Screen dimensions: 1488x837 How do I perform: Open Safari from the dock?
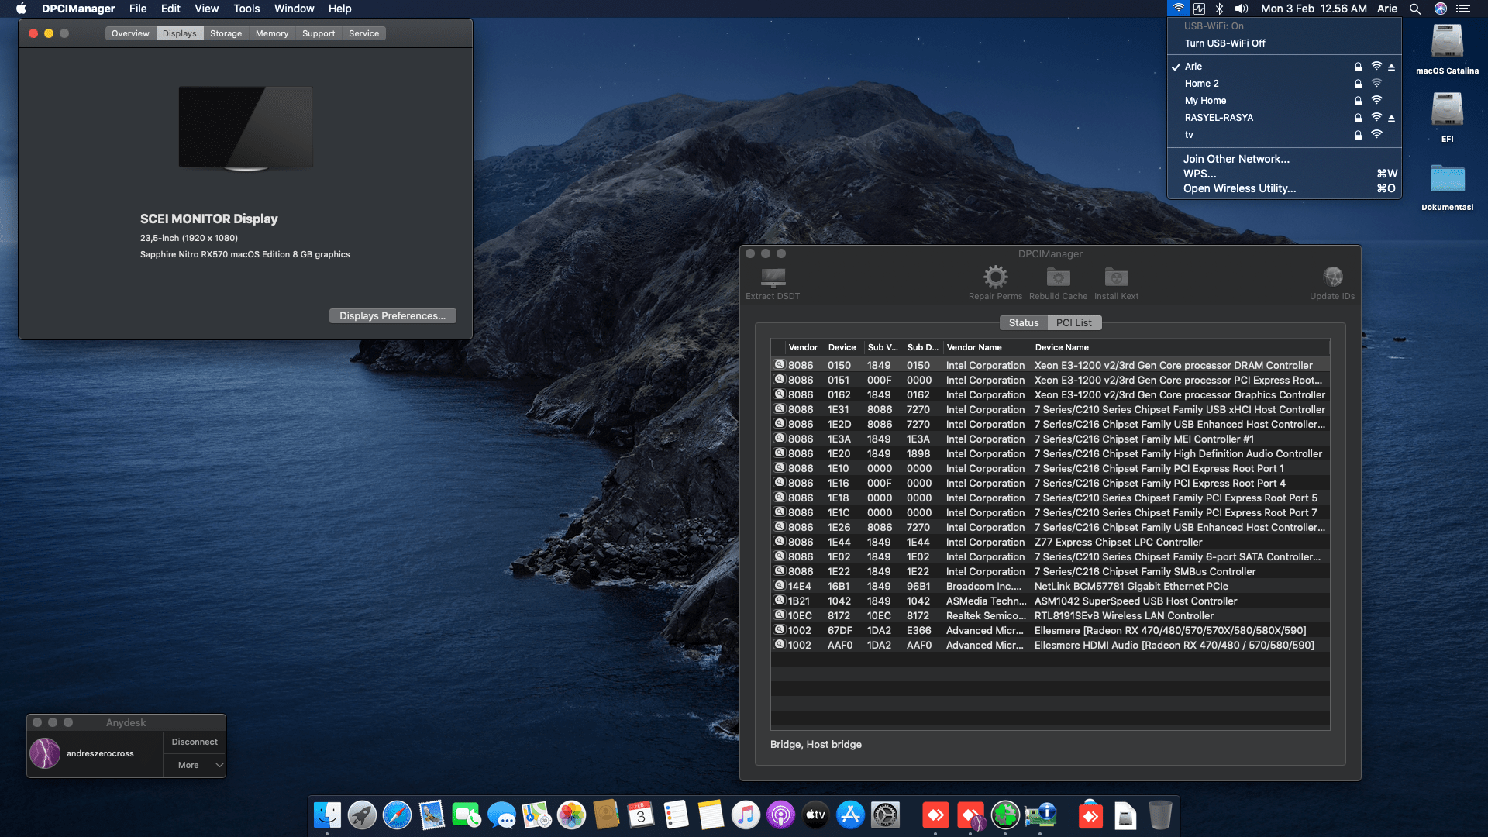(x=397, y=815)
